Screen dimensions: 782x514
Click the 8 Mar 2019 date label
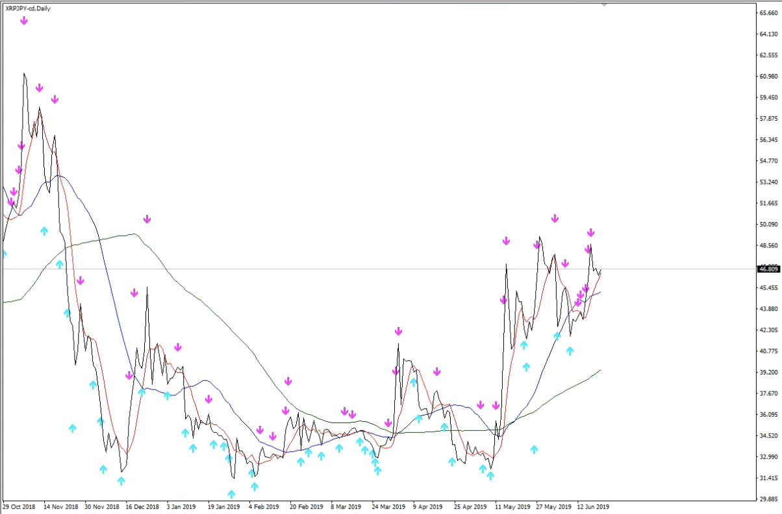346,507
